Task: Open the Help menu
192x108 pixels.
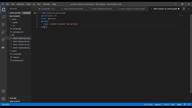Action: (x=54, y=4)
